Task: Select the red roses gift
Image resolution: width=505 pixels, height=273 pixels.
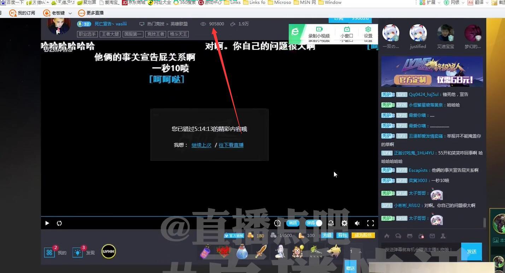Action: (223, 251)
